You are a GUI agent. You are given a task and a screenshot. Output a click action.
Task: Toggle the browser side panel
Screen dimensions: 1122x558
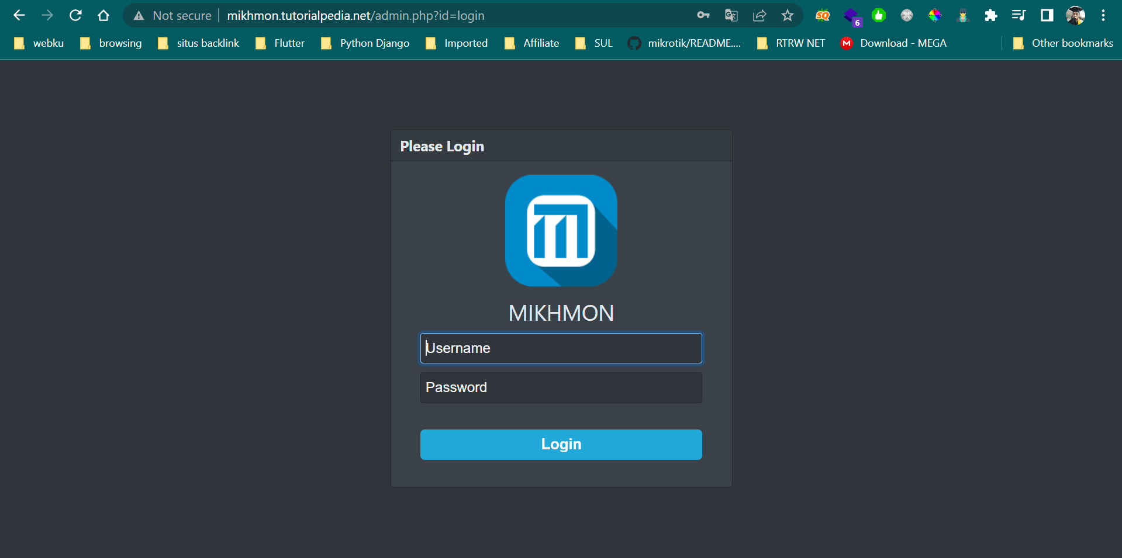tap(1047, 15)
